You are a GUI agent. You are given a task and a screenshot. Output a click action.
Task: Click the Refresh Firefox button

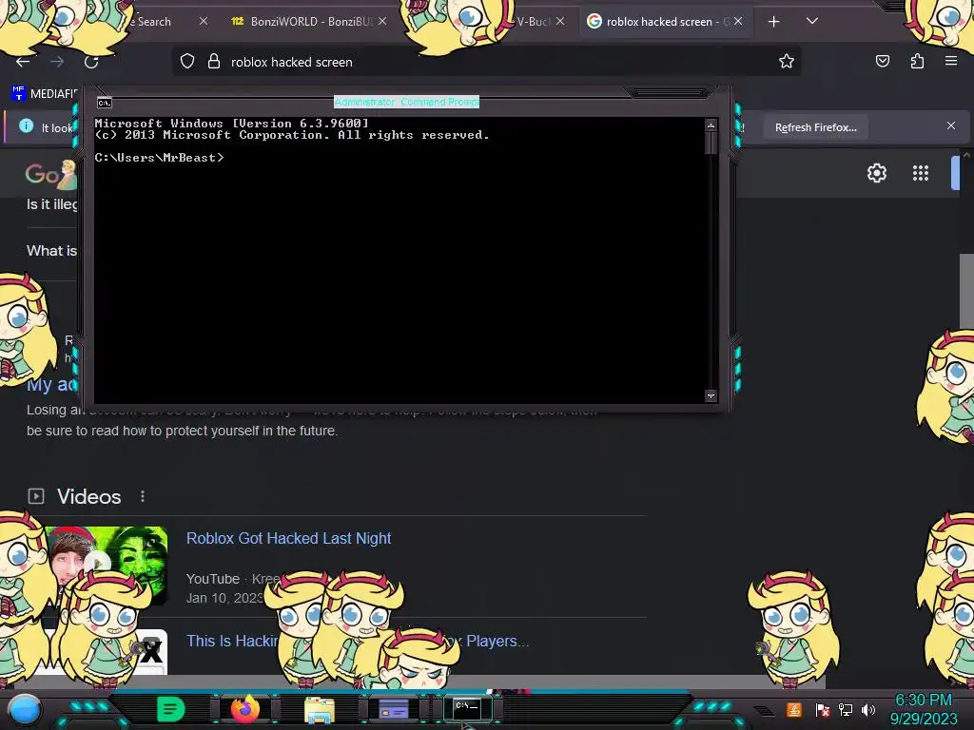pos(815,127)
